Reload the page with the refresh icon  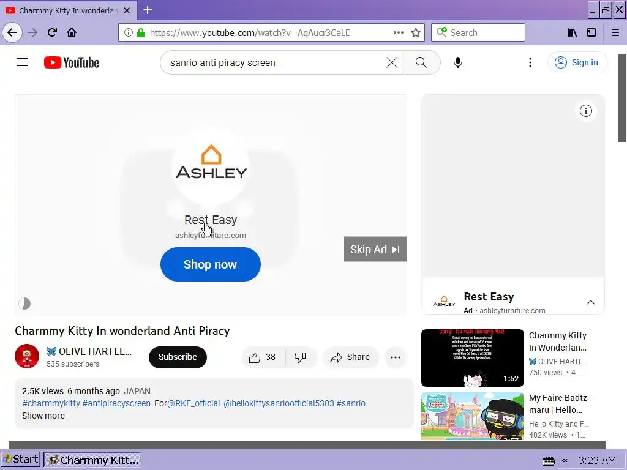click(x=53, y=32)
